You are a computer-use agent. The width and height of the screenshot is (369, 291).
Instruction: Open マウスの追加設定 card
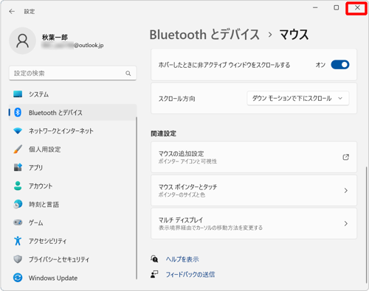point(254,157)
